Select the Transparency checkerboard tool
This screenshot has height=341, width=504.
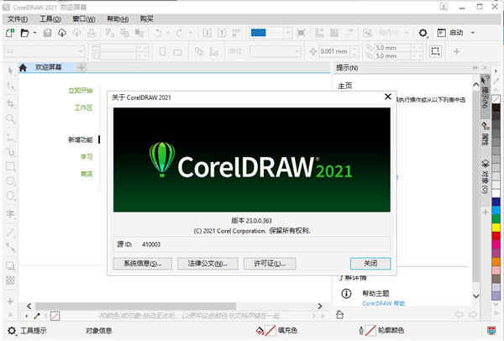11,281
